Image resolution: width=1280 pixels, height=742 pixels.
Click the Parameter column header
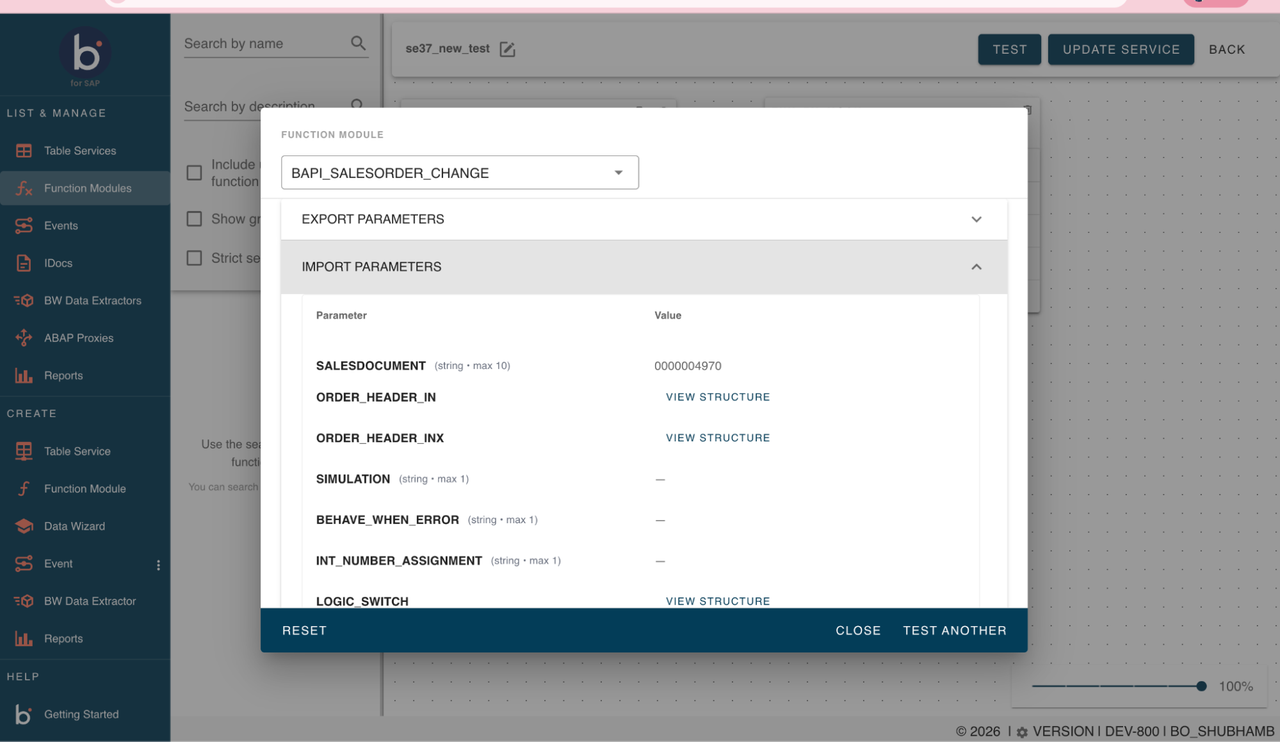point(341,315)
